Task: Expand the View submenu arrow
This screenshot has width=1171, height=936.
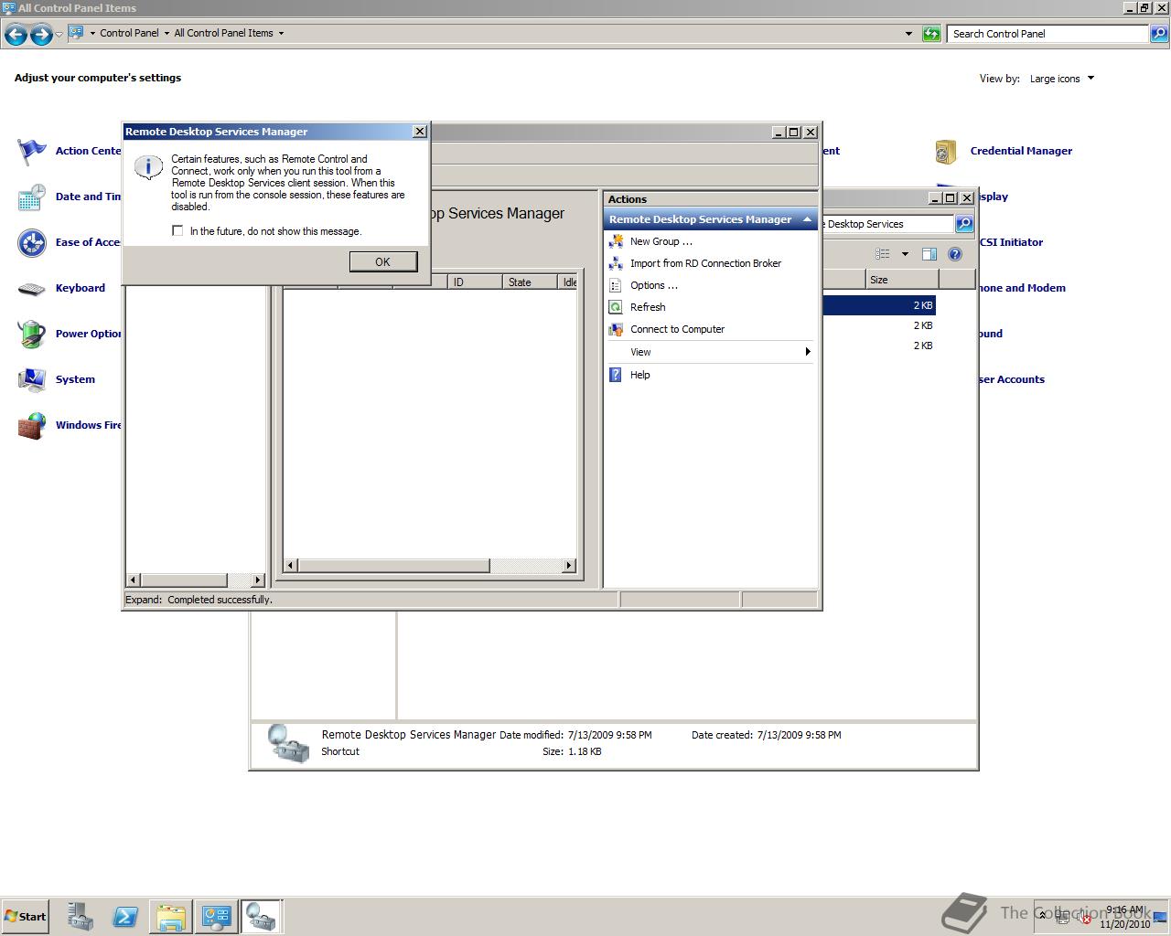Action: click(x=807, y=352)
